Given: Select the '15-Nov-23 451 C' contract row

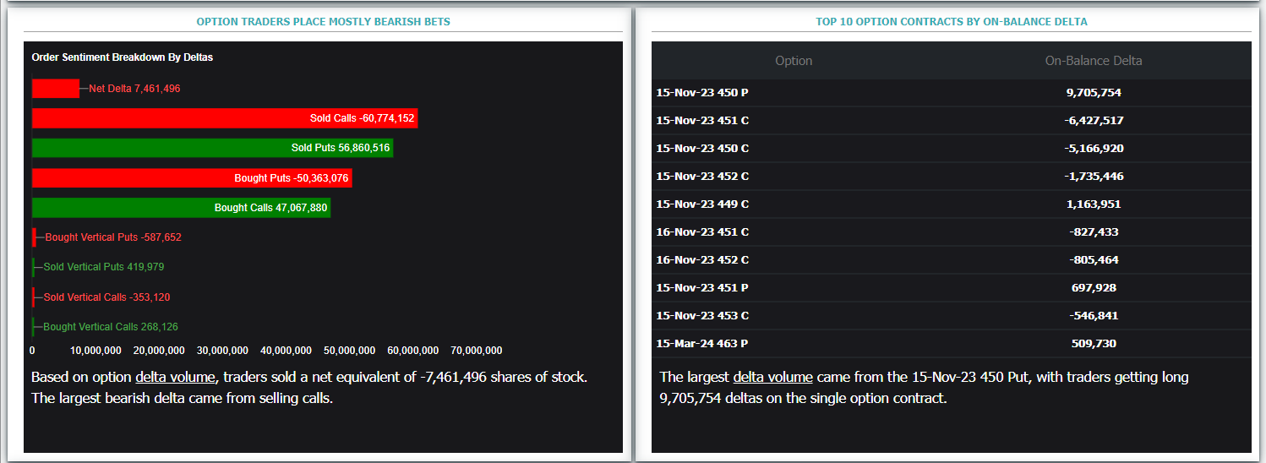Looking at the screenshot, I should click(x=952, y=121).
